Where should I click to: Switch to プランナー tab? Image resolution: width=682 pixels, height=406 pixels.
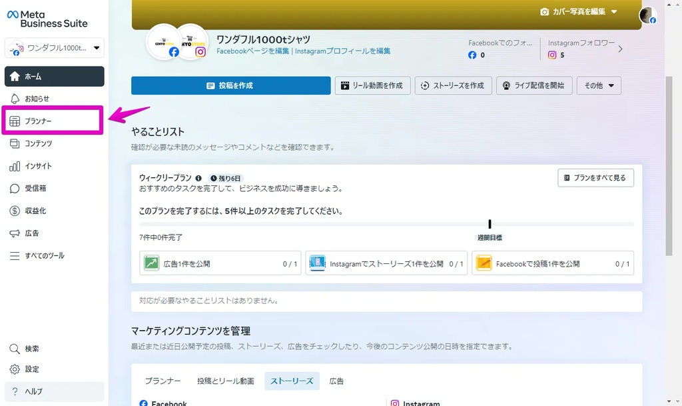click(163, 381)
